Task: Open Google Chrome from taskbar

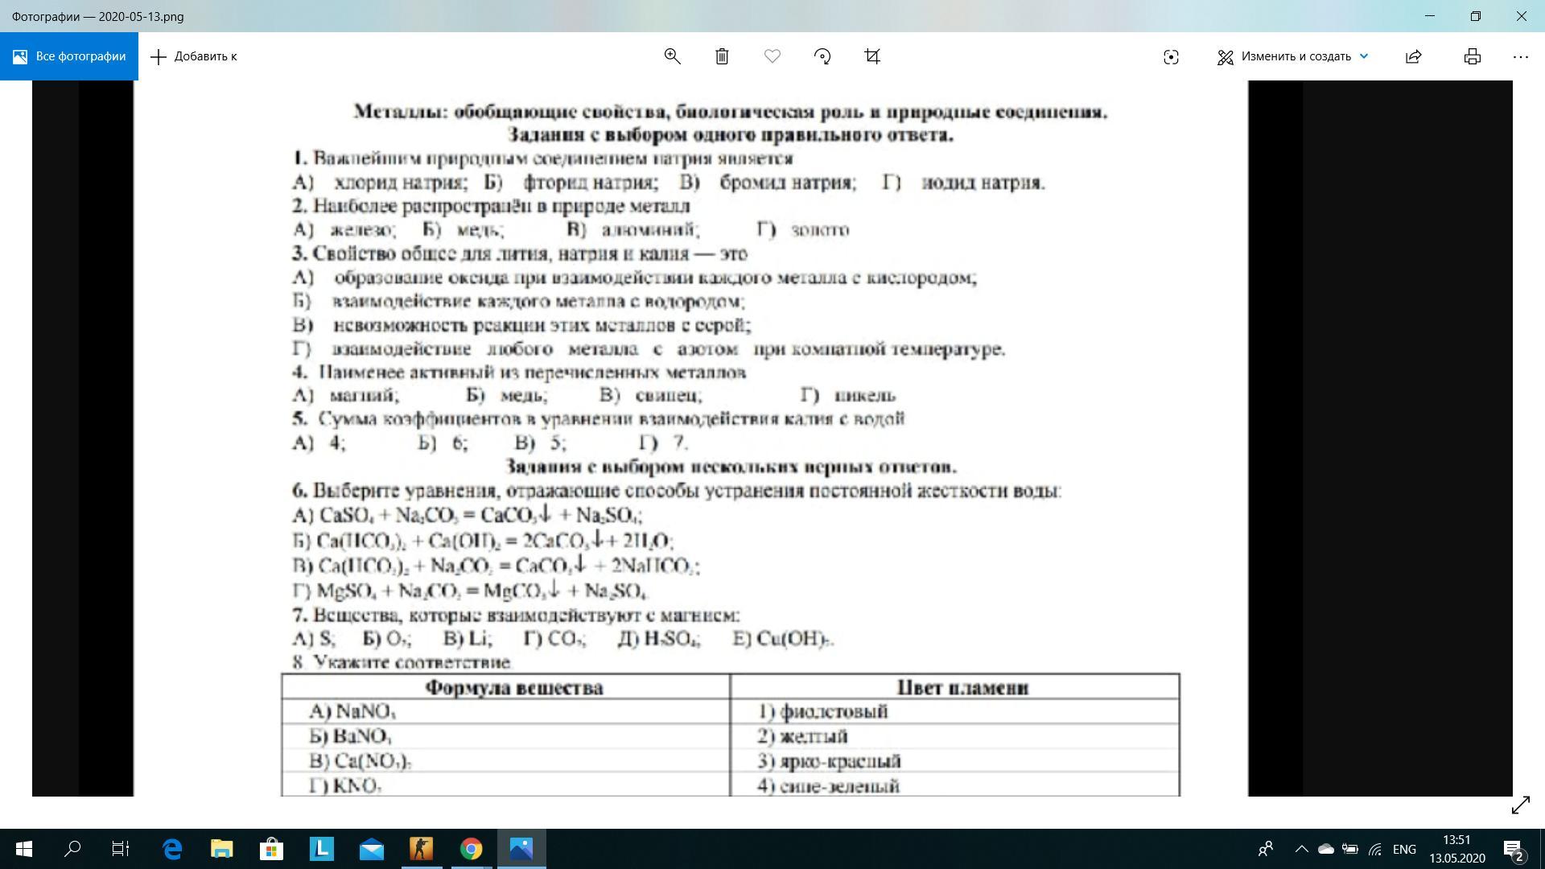Action: coord(472,849)
